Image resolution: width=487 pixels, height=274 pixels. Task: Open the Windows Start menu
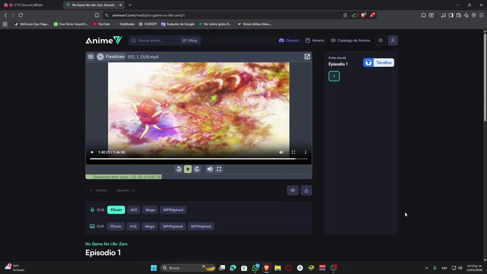[154, 268]
